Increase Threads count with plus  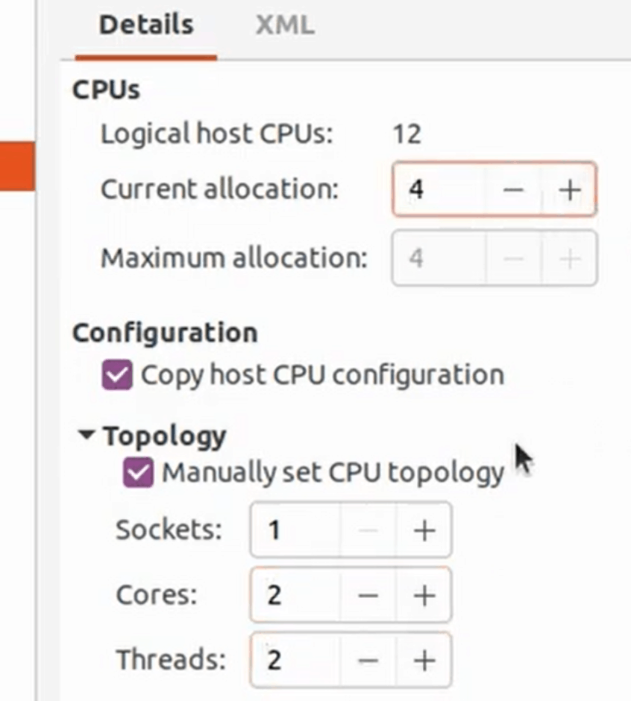click(x=424, y=660)
